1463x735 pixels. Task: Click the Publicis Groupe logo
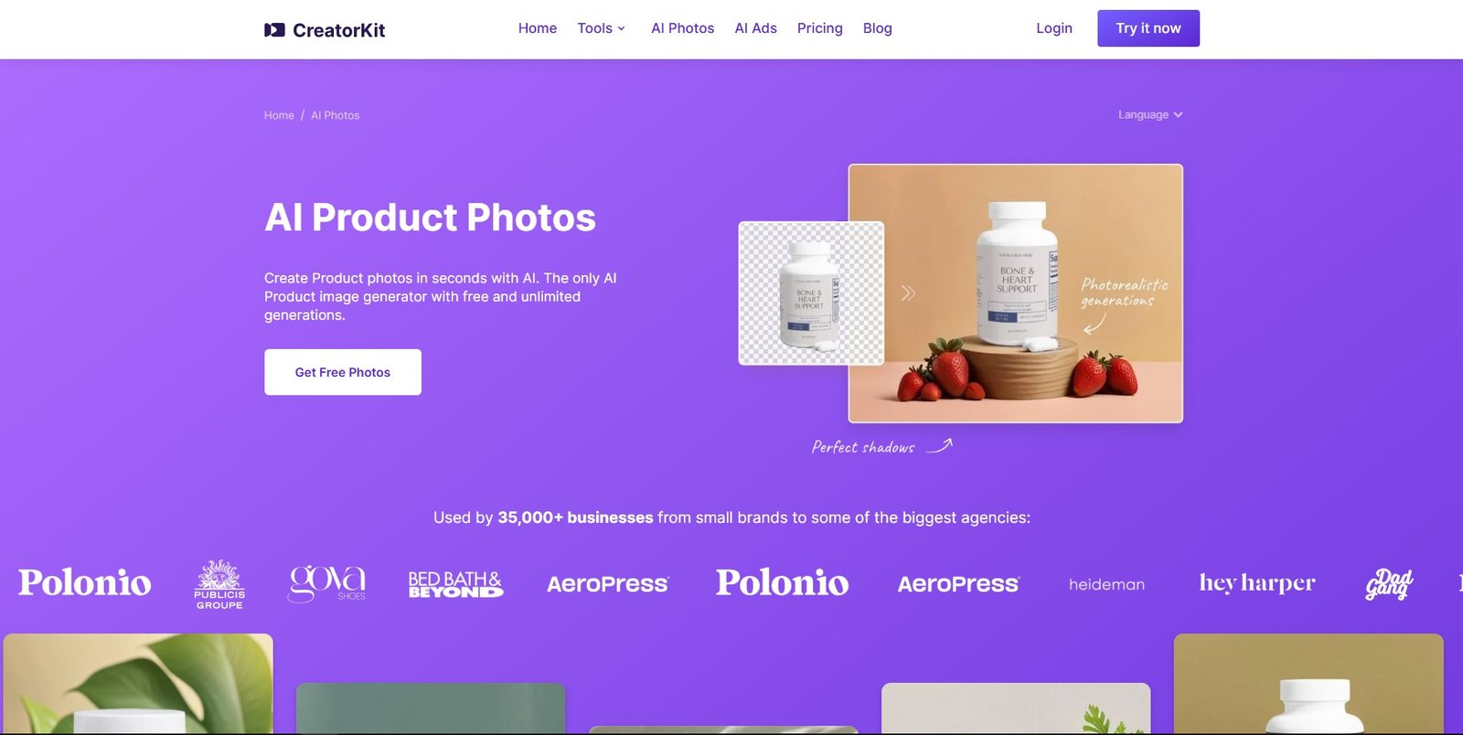tap(219, 584)
